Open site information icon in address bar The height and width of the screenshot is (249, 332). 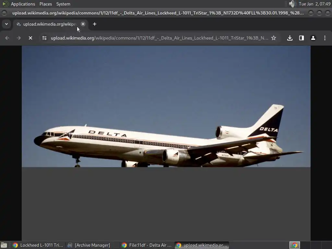[x=44, y=38]
